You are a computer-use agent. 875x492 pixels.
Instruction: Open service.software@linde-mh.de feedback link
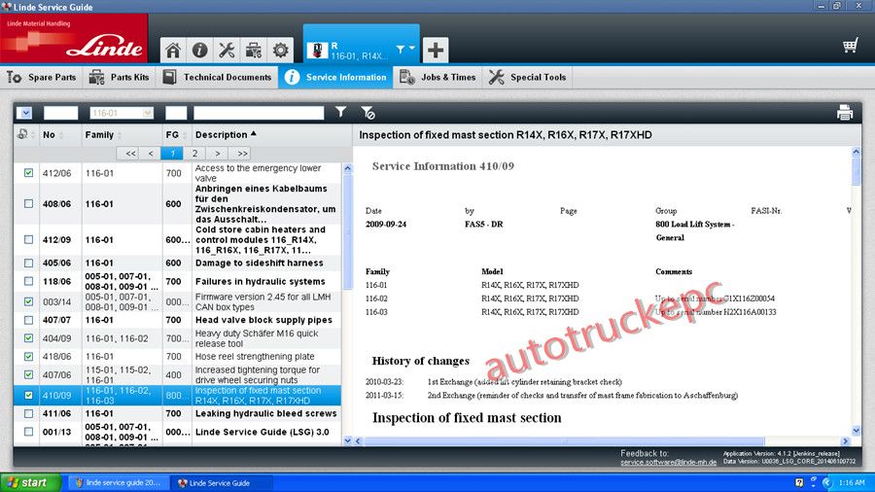[x=669, y=462]
